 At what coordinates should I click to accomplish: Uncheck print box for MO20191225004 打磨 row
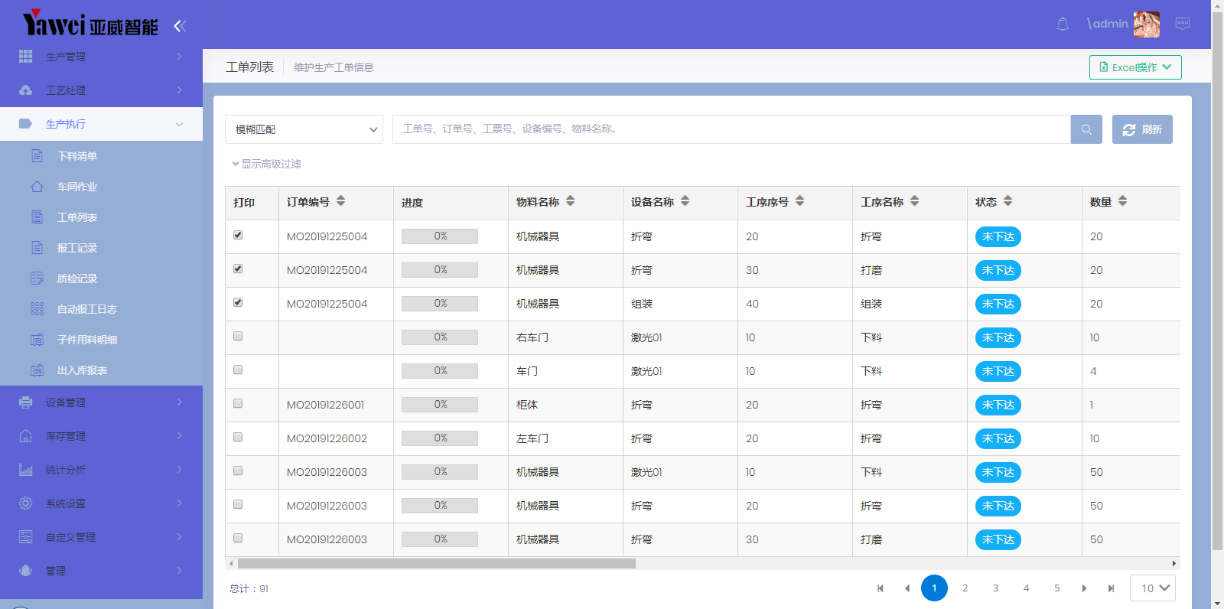pyautogui.click(x=238, y=269)
